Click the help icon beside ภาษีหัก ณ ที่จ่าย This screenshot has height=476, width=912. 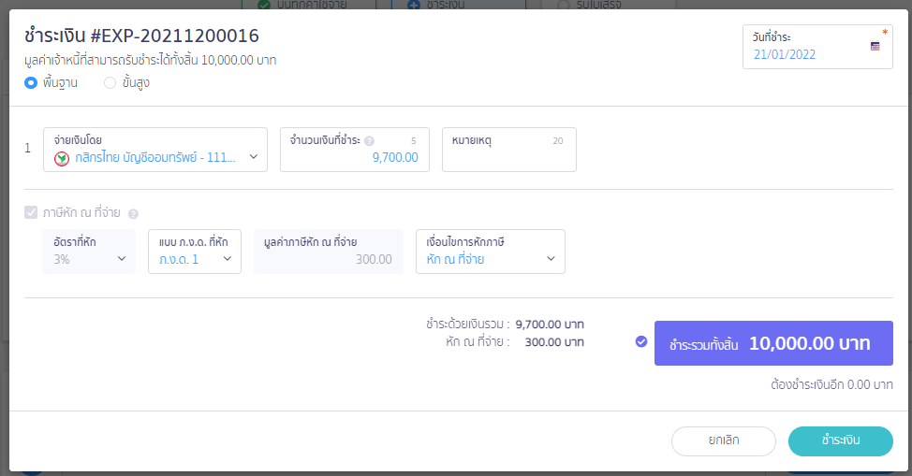[x=133, y=214]
